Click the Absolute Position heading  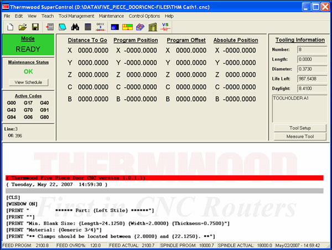pyautogui.click(x=236, y=40)
